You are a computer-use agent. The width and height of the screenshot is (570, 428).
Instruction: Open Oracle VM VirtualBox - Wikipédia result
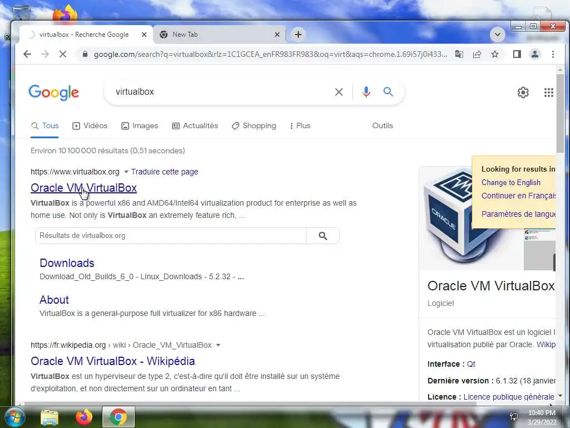(x=112, y=361)
